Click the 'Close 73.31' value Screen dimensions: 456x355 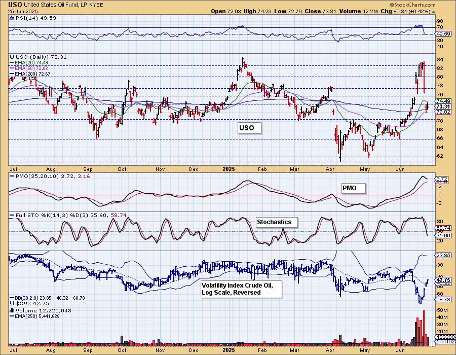[321, 11]
